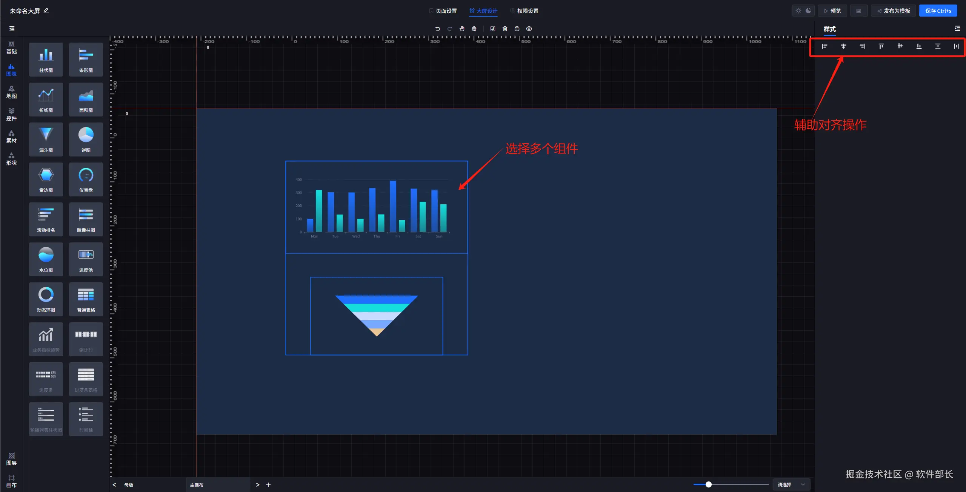Viewport: 966px width, 492px height.
Task: Toggle the eye visibility icon
Action: point(529,29)
